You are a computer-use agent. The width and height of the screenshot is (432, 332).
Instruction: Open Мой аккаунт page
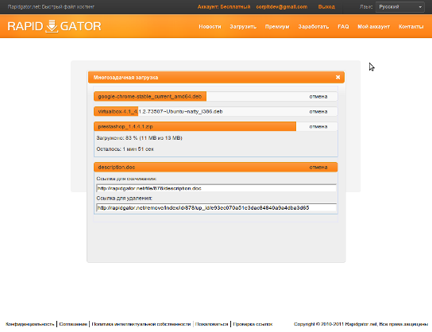coord(373,27)
